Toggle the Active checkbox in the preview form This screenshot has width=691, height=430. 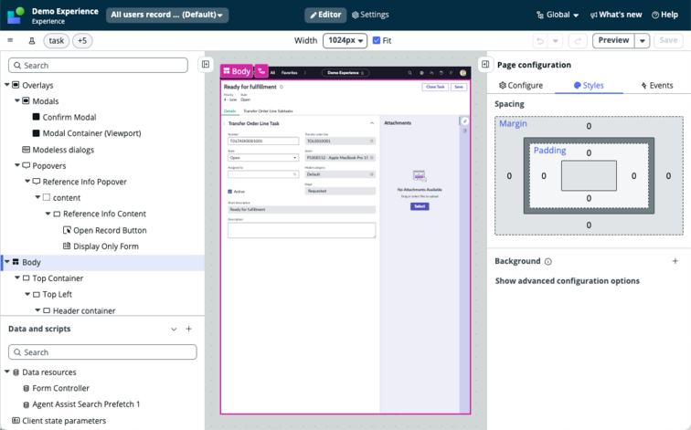pyautogui.click(x=230, y=192)
